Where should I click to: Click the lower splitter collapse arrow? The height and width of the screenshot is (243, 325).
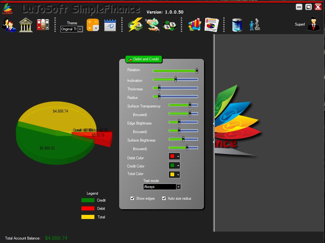pyautogui.click(x=213, y=142)
